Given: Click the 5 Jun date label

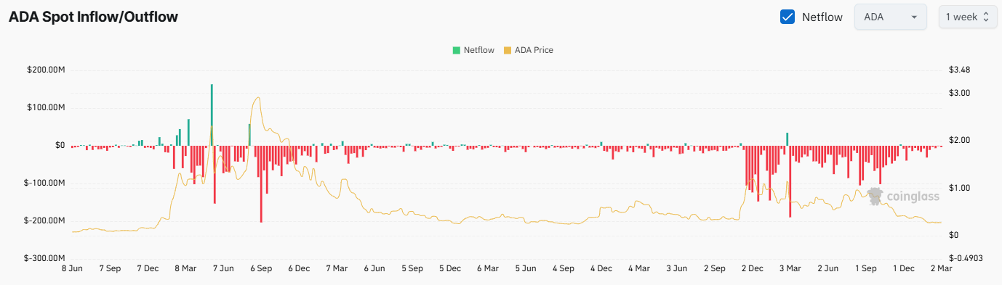Looking at the screenshot, I should 526,268.
